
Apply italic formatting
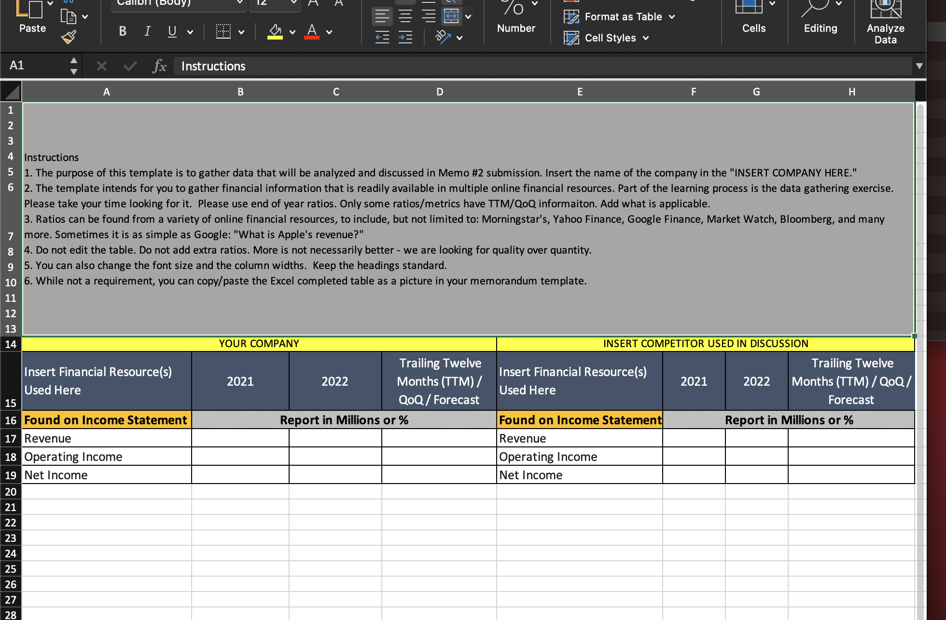coord(147,31)
